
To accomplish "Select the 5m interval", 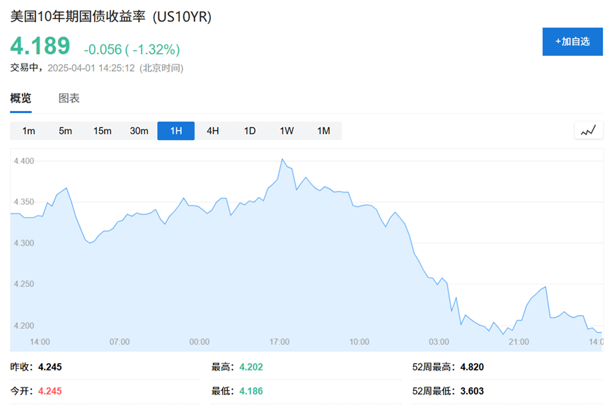I will click(65, 131).
